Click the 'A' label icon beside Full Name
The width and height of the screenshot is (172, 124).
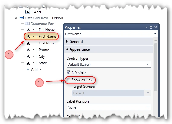(28, 30)
